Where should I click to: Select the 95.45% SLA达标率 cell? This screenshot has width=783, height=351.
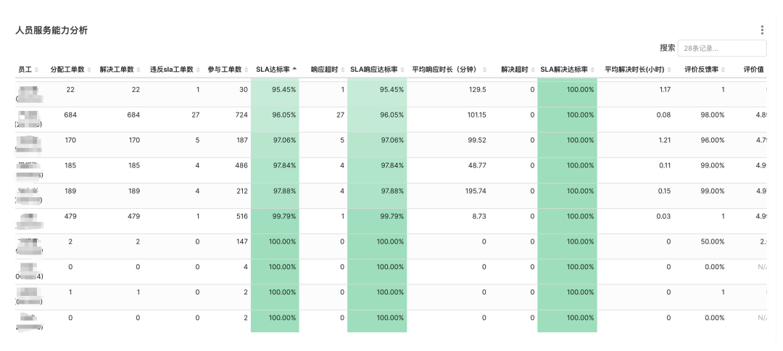coord(283,89)
